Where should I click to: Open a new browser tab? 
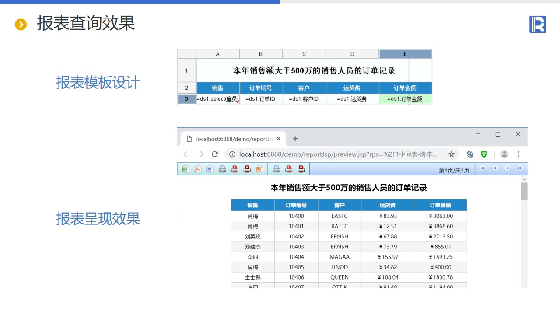pos(295,139)
